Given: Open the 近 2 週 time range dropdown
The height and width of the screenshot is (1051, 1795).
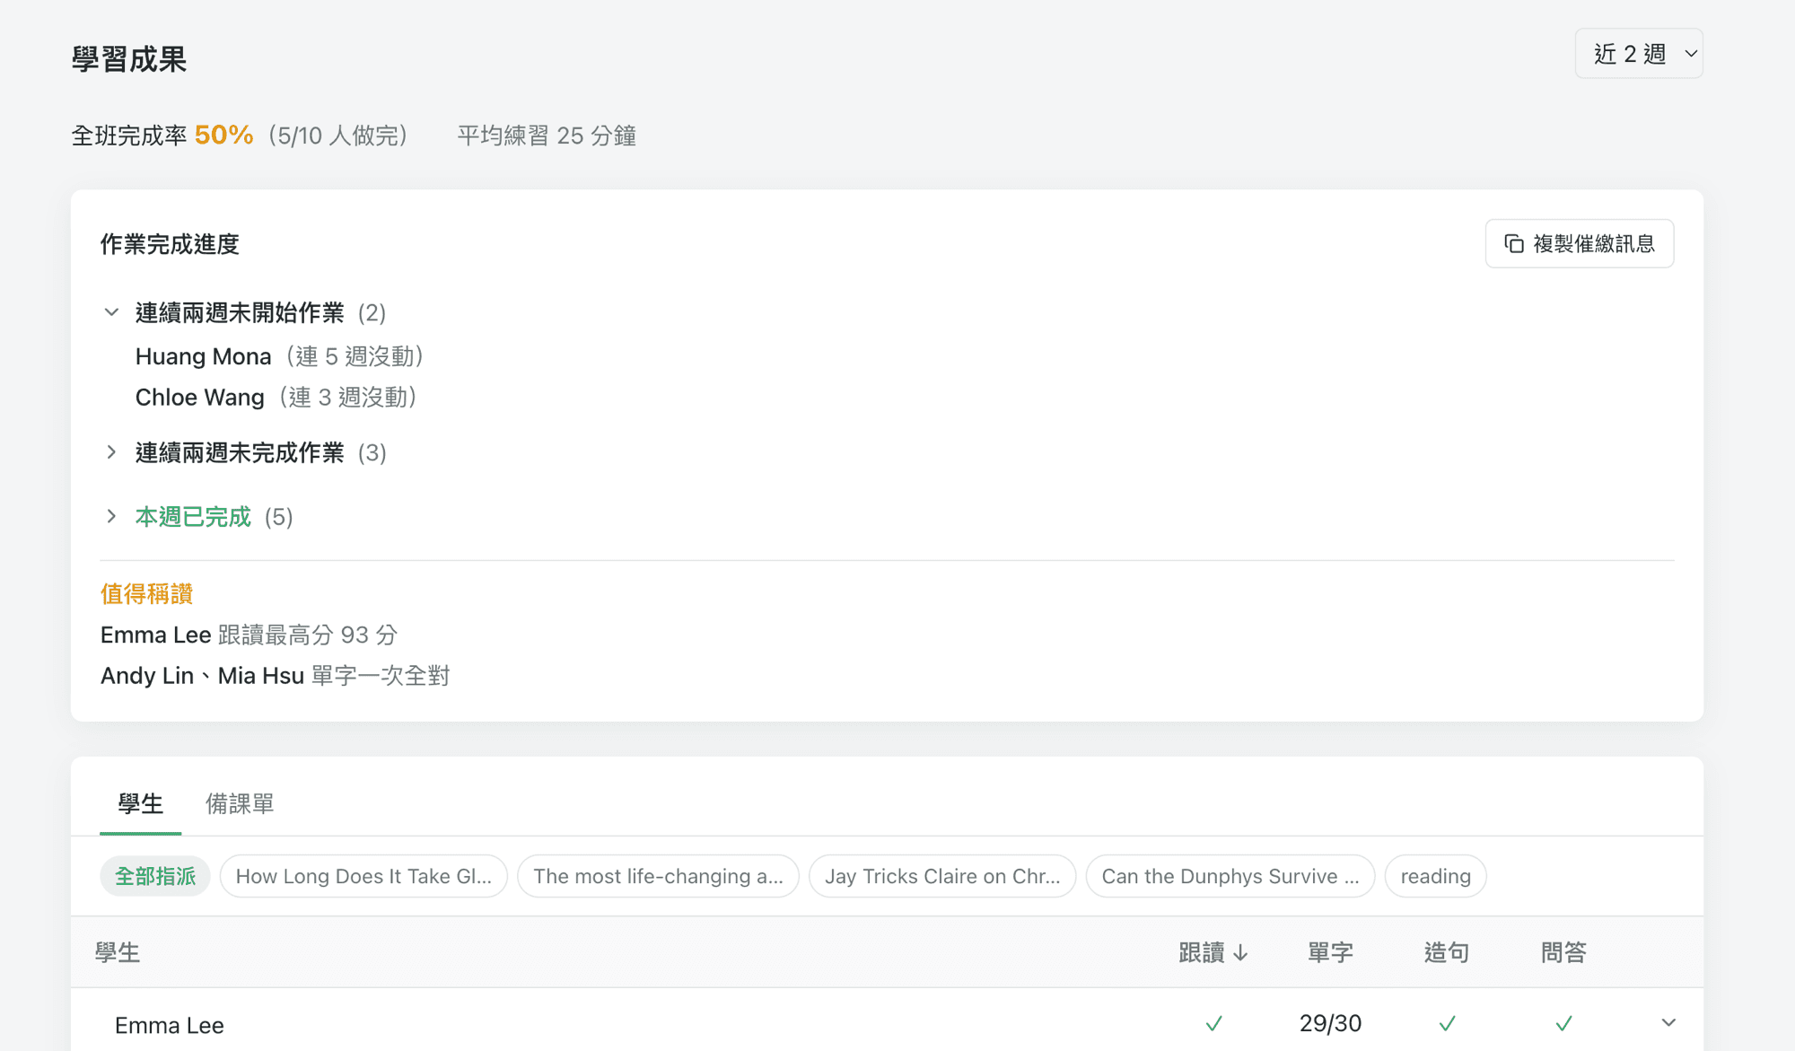Looking at the screenshot, I should click(1639, 54).
